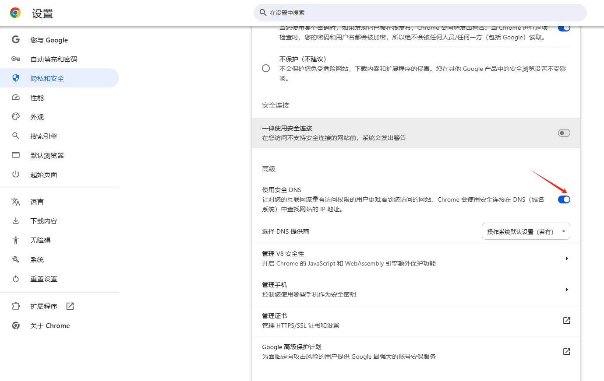
Task: Click the palette icon for 外观
Action: click(x=16, y=117)
